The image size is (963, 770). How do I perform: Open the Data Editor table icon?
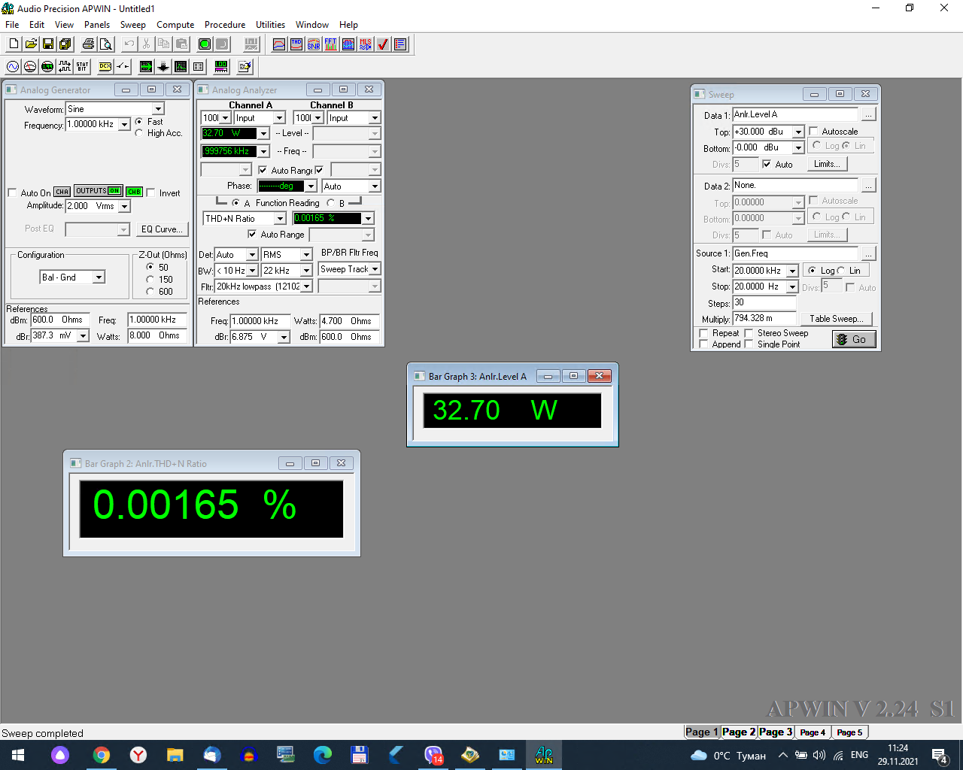click(198, 67)
